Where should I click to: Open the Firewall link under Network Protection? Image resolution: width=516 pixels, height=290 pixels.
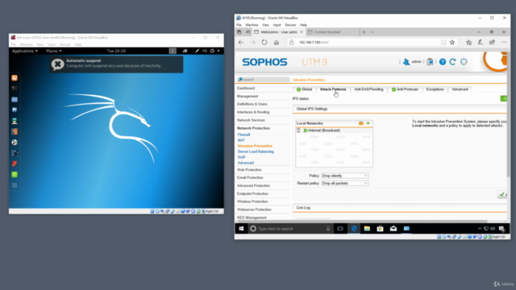(x=243, y=135)
